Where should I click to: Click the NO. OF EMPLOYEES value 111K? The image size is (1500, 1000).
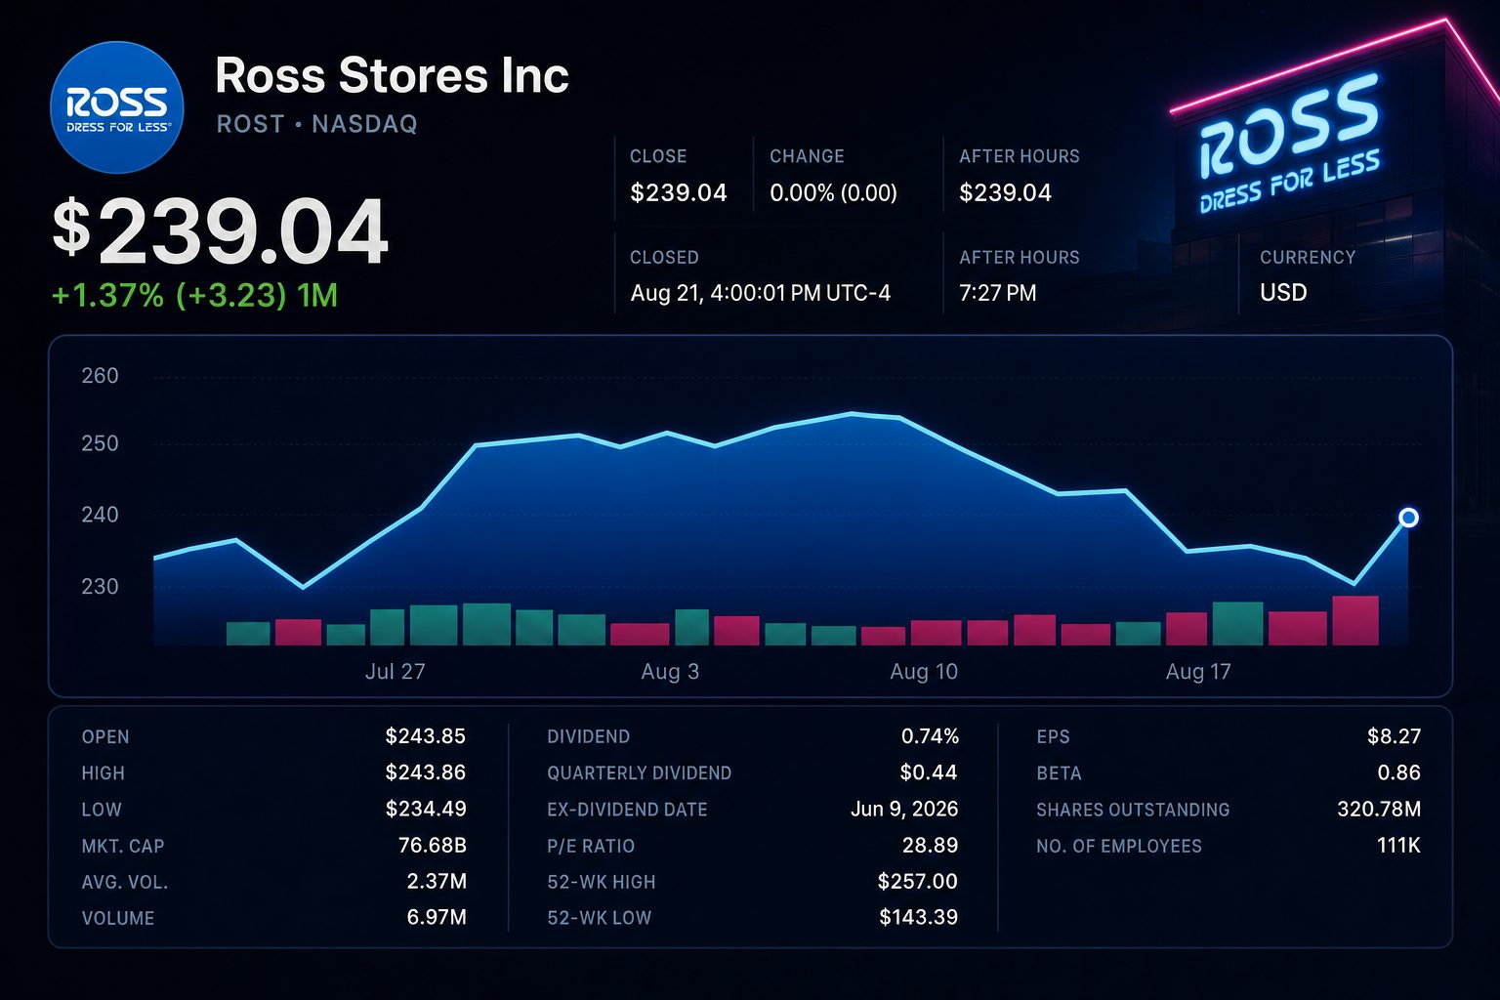tap(1398, 845)
